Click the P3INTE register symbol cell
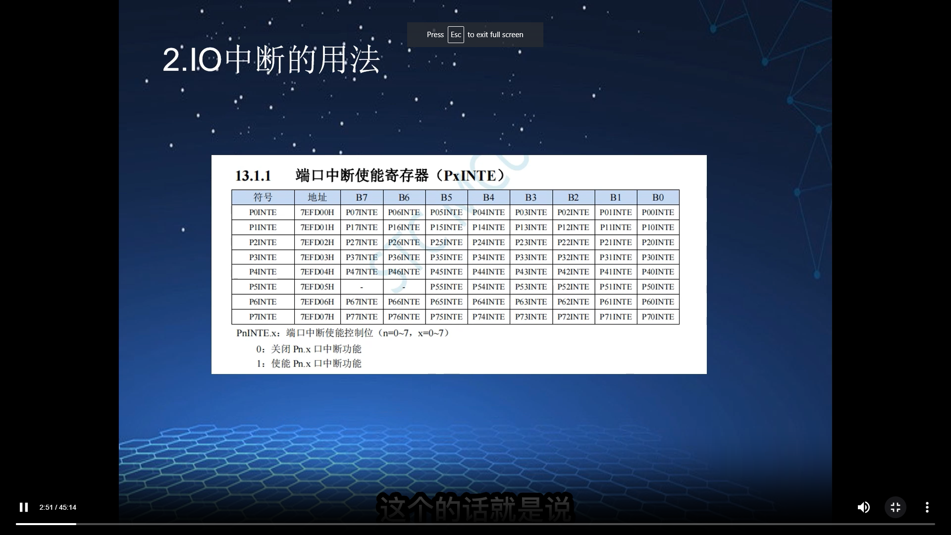 pos(263,257)
